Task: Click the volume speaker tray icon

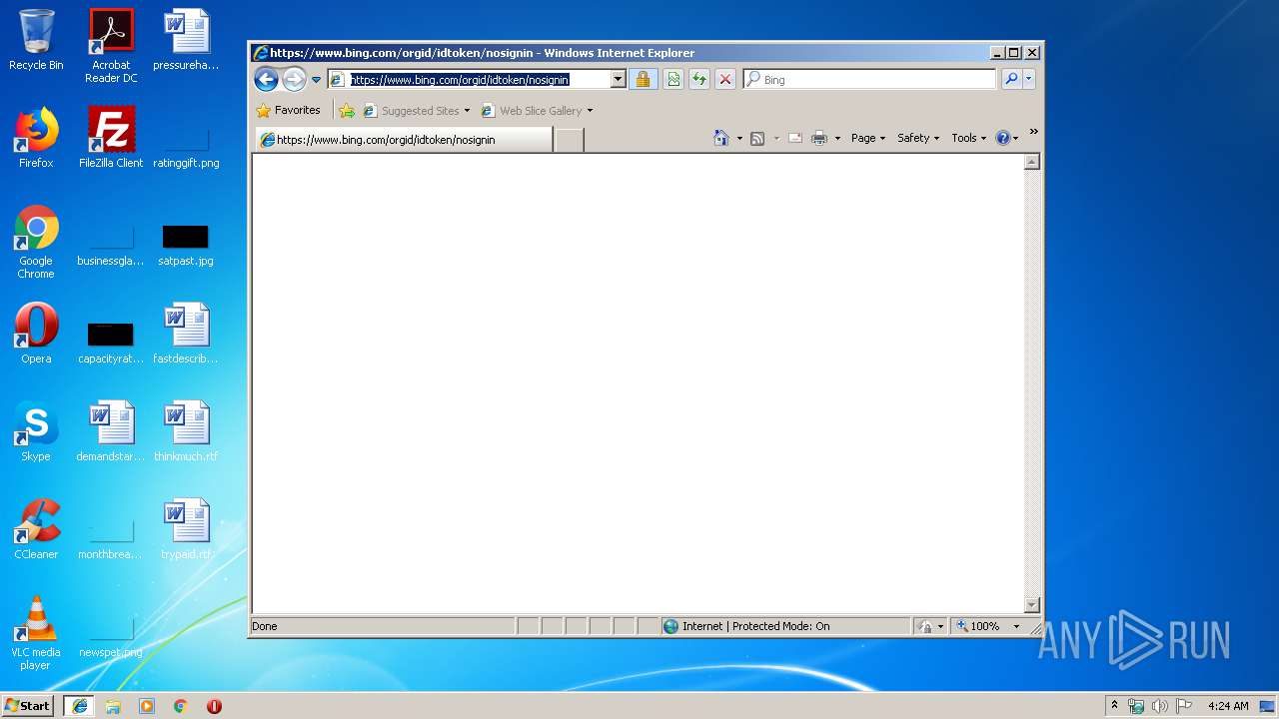Action: pos(1160,706)
